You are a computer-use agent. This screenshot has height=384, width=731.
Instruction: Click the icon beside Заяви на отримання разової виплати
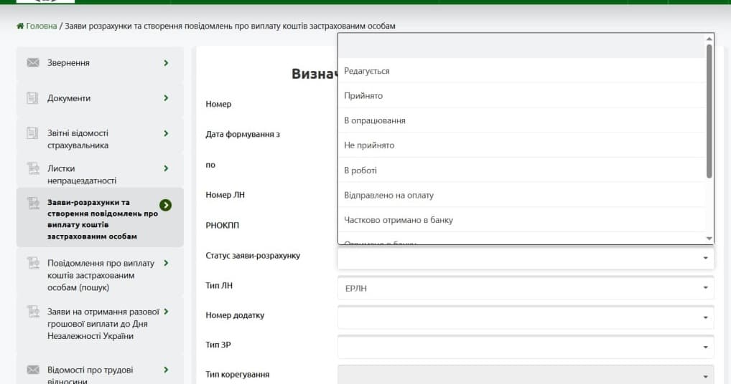pos(33,311)
